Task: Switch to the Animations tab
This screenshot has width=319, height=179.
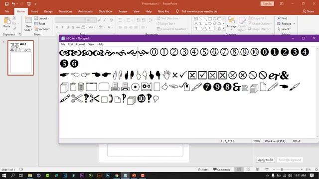Action: coord(85,11)
